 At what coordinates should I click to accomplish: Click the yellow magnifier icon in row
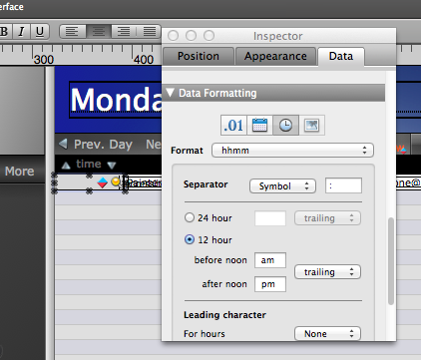[x=116, y=182]
